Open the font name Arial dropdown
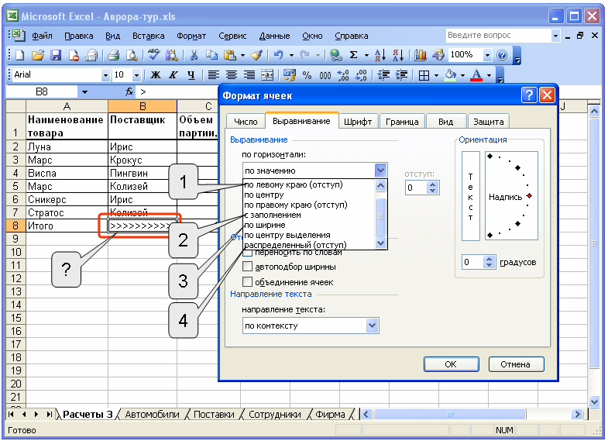This screenshot has height=441, width=608. click(x=105, y=75)
